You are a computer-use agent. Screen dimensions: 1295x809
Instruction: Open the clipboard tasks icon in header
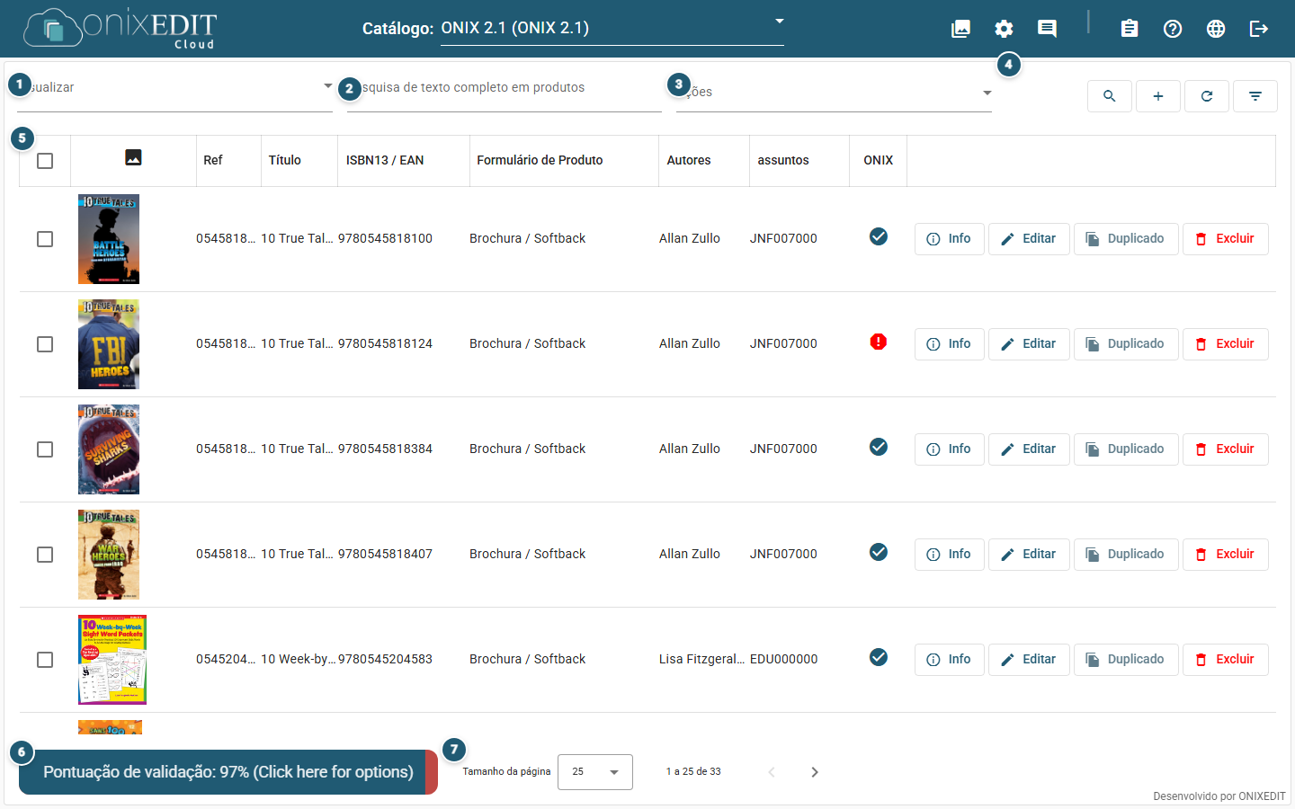click(1130, 29)
